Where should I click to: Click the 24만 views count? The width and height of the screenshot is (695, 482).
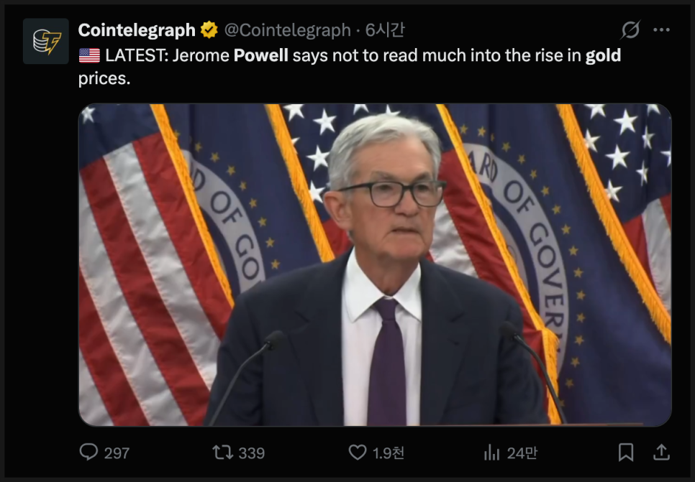click(522, 453)
